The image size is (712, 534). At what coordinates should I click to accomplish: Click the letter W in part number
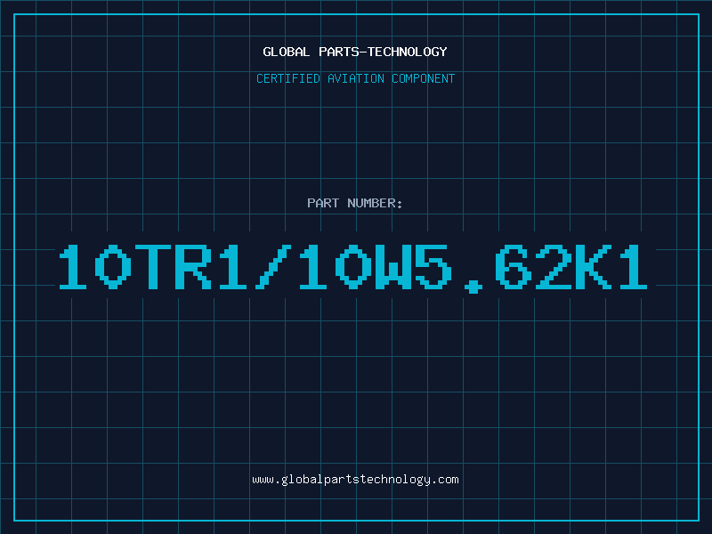pyautogui.click(x=393, y=266)
